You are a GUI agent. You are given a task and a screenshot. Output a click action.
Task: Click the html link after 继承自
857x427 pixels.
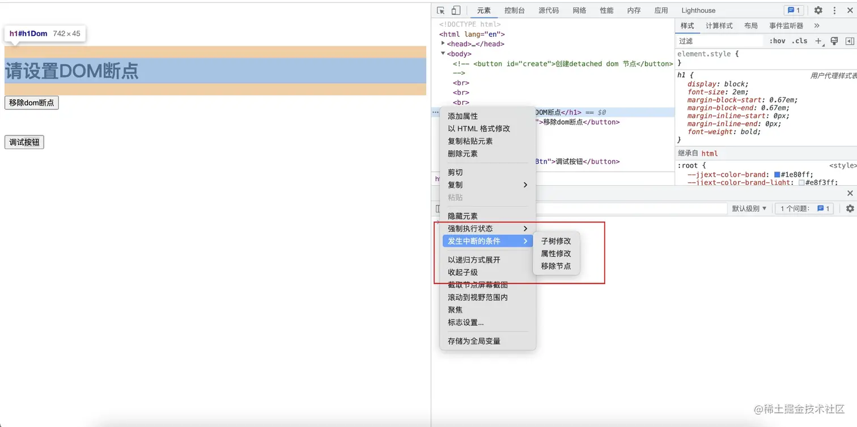click(x=710, y=153)
